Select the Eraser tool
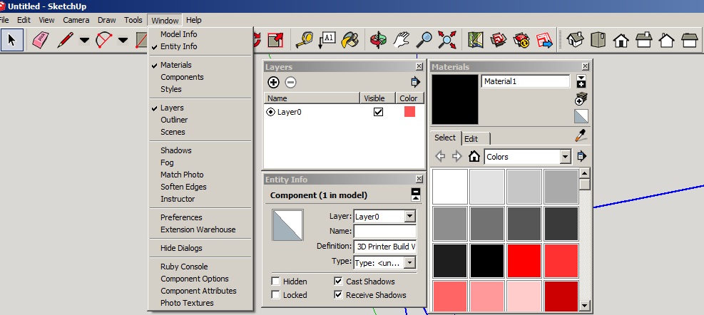 [41, 40]
